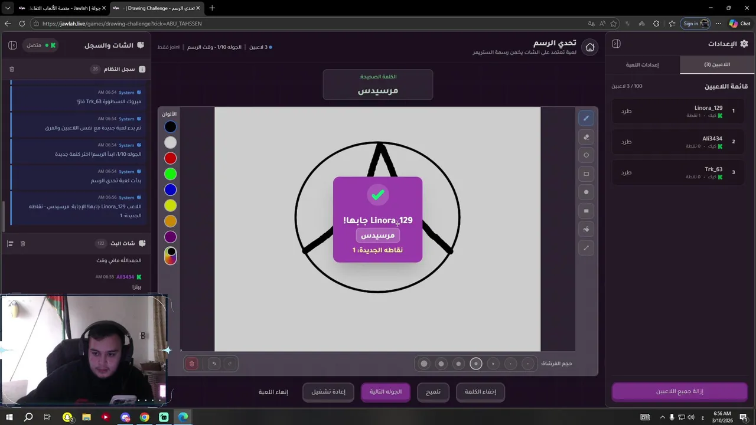Open Windows Start menu

[9, 417]
